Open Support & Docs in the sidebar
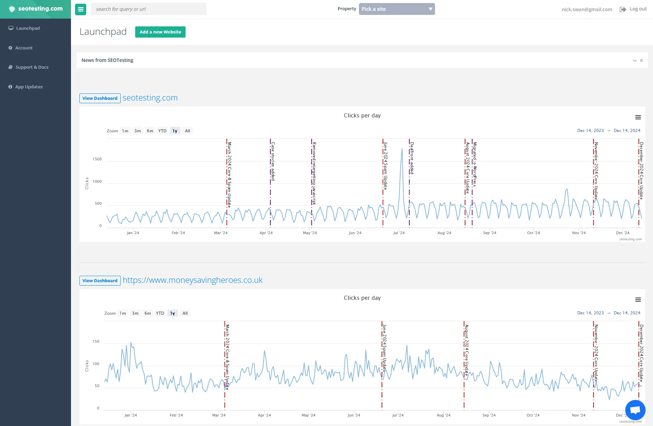653x426 pixels. pyautogui.click(x=32, y=67)
